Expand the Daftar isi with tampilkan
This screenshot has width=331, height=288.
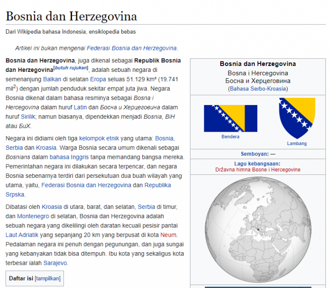click(x=48, y=279)
